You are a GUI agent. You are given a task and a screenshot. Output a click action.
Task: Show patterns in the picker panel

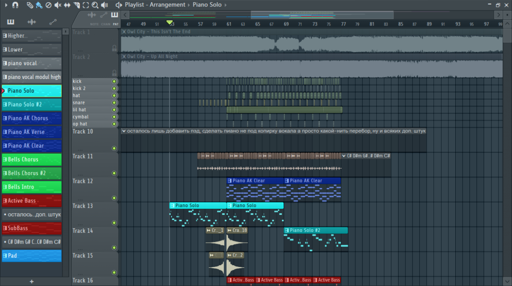tap(11, 22)
